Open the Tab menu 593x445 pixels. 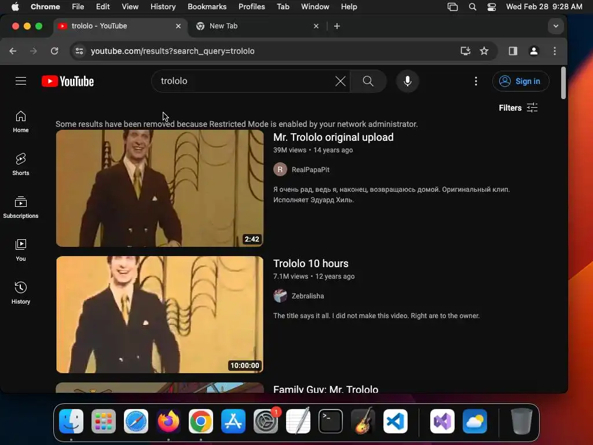coord(283,7)
